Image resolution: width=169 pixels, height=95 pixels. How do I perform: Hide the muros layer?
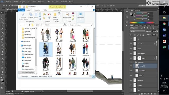[x=131, y=49]
